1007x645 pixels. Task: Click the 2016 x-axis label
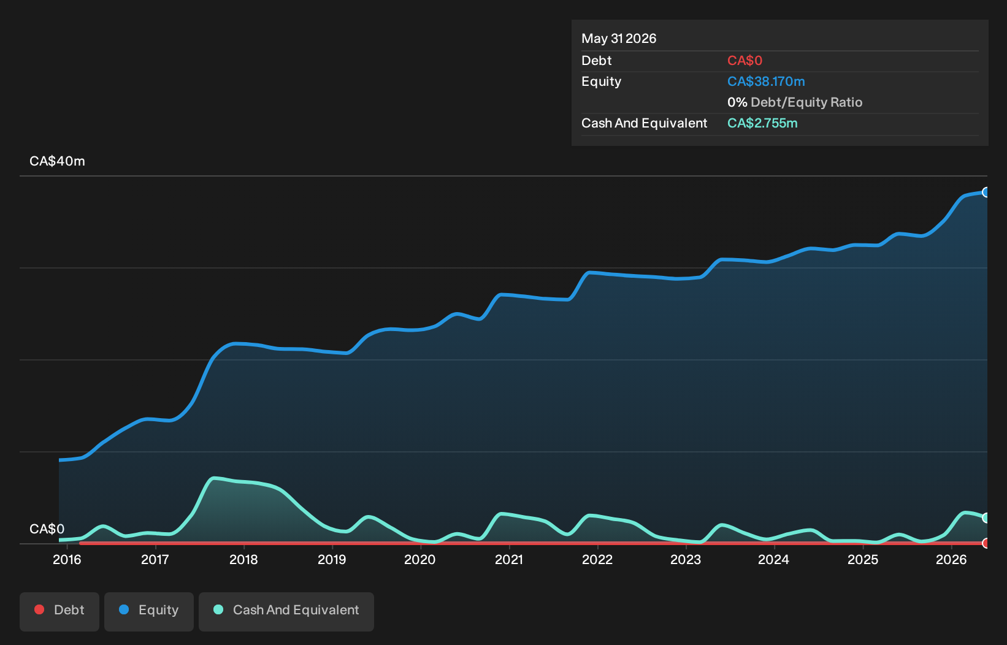coord(67,560)
